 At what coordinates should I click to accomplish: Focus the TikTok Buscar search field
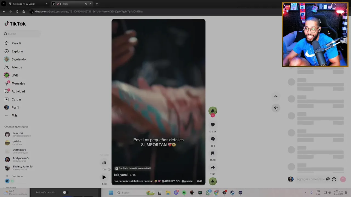(x=22, y=34)
